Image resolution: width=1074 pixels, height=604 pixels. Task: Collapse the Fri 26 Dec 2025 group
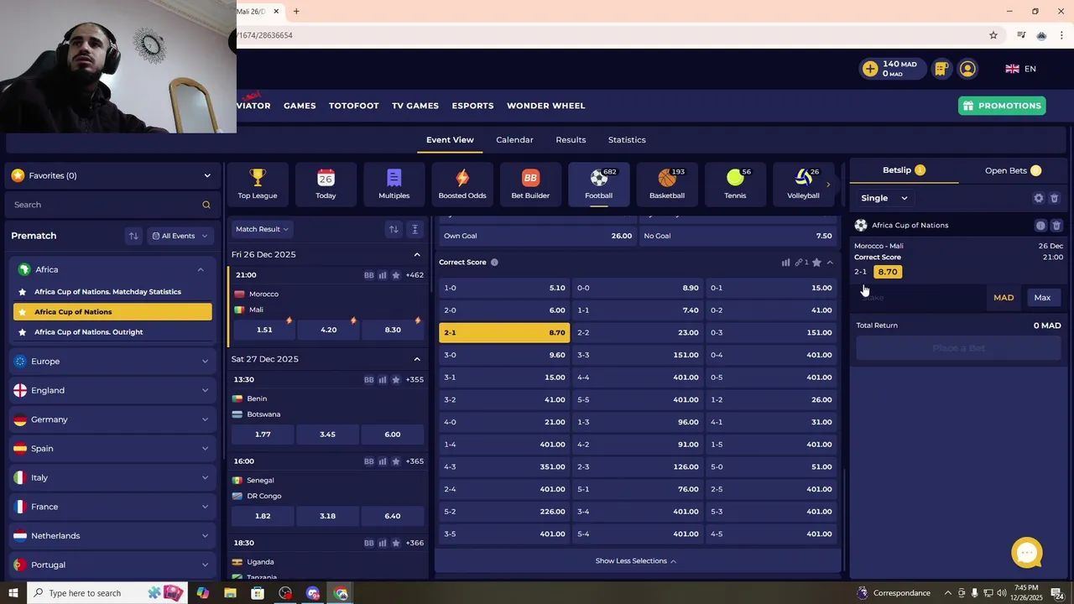(417, 254)
